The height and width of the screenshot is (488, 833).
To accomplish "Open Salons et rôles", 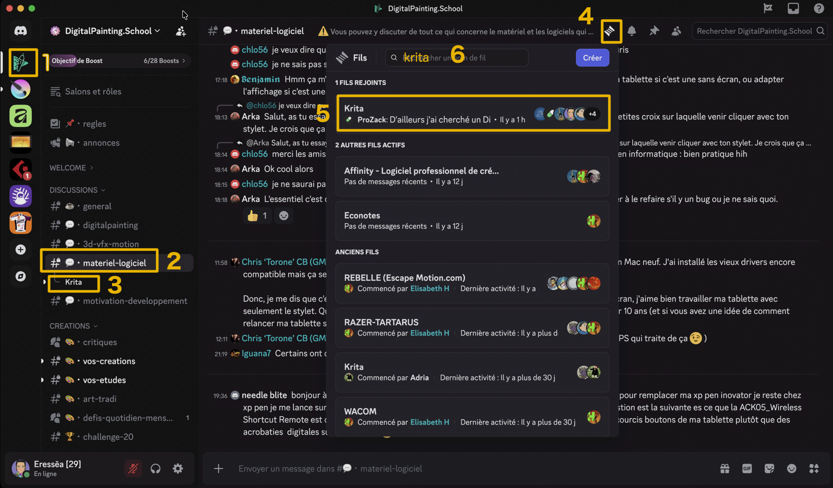I will click(93, 91).
